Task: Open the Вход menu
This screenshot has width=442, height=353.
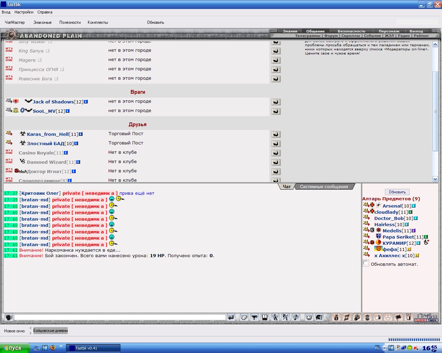Action: (x=6, y=12)
